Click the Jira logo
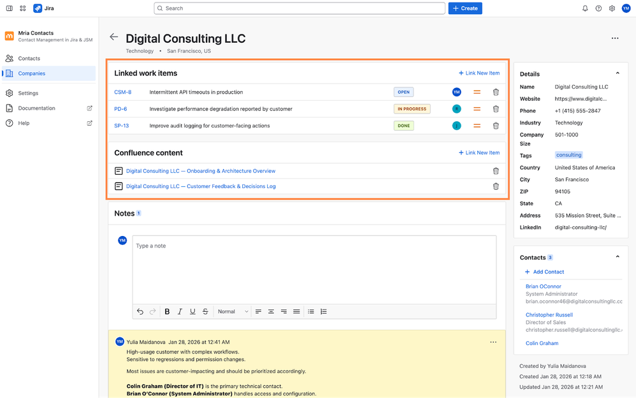 [43, 8]
